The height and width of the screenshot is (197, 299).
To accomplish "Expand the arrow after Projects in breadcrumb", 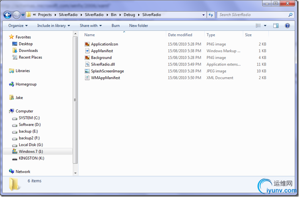I will (55, 15).
